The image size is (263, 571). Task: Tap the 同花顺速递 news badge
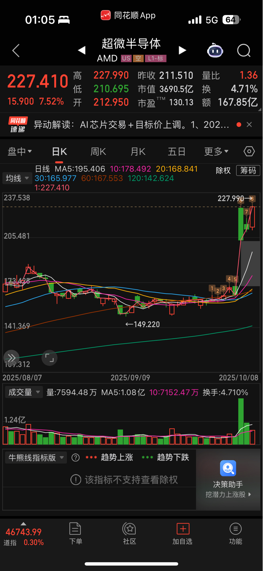pos(18,124)
